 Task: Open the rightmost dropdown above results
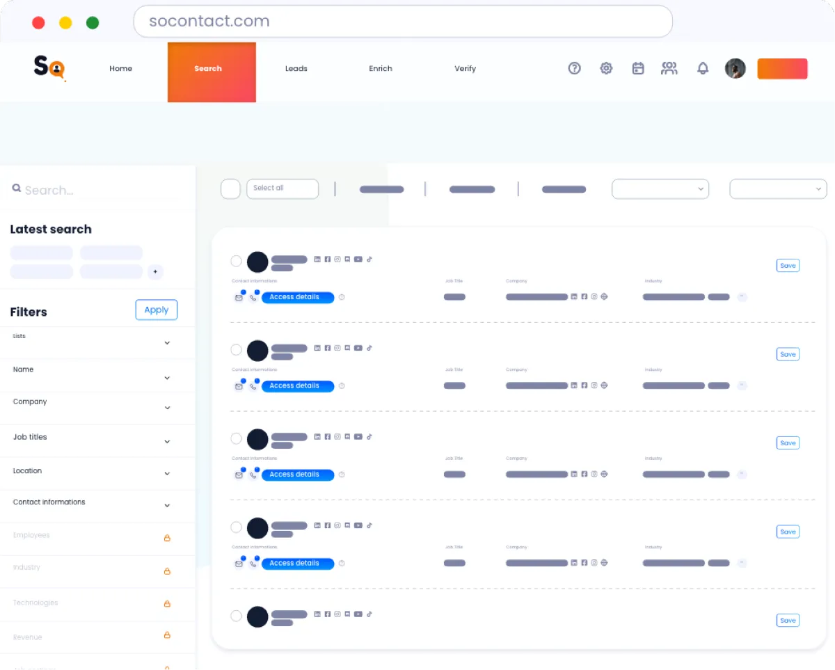click(x=777, y=189)
